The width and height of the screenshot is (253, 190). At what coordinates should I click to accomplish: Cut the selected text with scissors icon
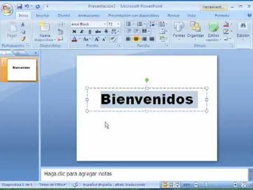click(23, 24)
